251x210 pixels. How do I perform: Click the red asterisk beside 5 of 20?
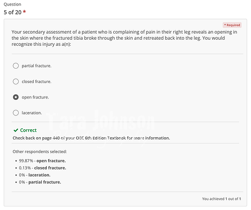tap(24, 12)
